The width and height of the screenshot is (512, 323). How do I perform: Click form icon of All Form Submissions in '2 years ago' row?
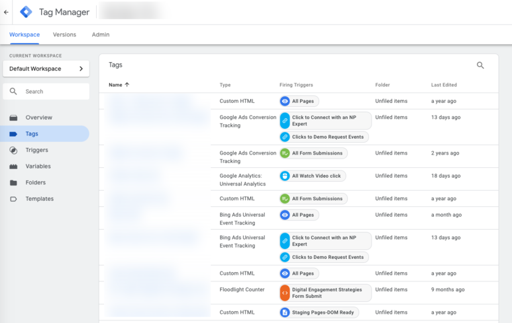tap(285, 153)
